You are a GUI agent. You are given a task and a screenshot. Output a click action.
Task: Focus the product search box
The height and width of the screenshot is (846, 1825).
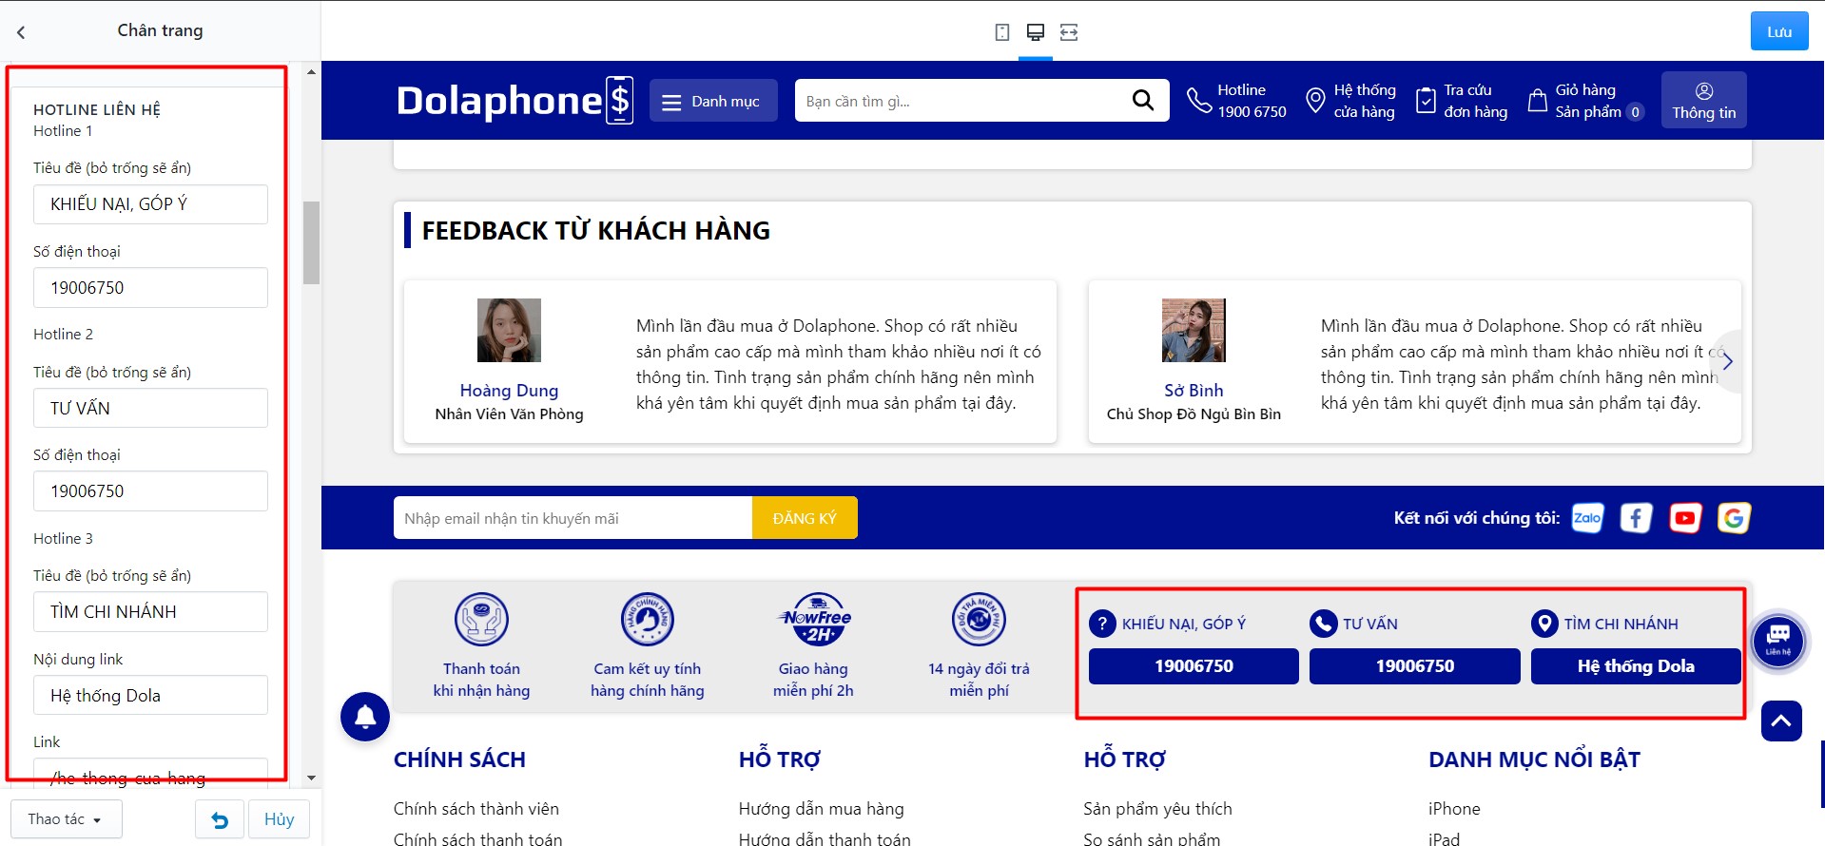pos(961,101)
